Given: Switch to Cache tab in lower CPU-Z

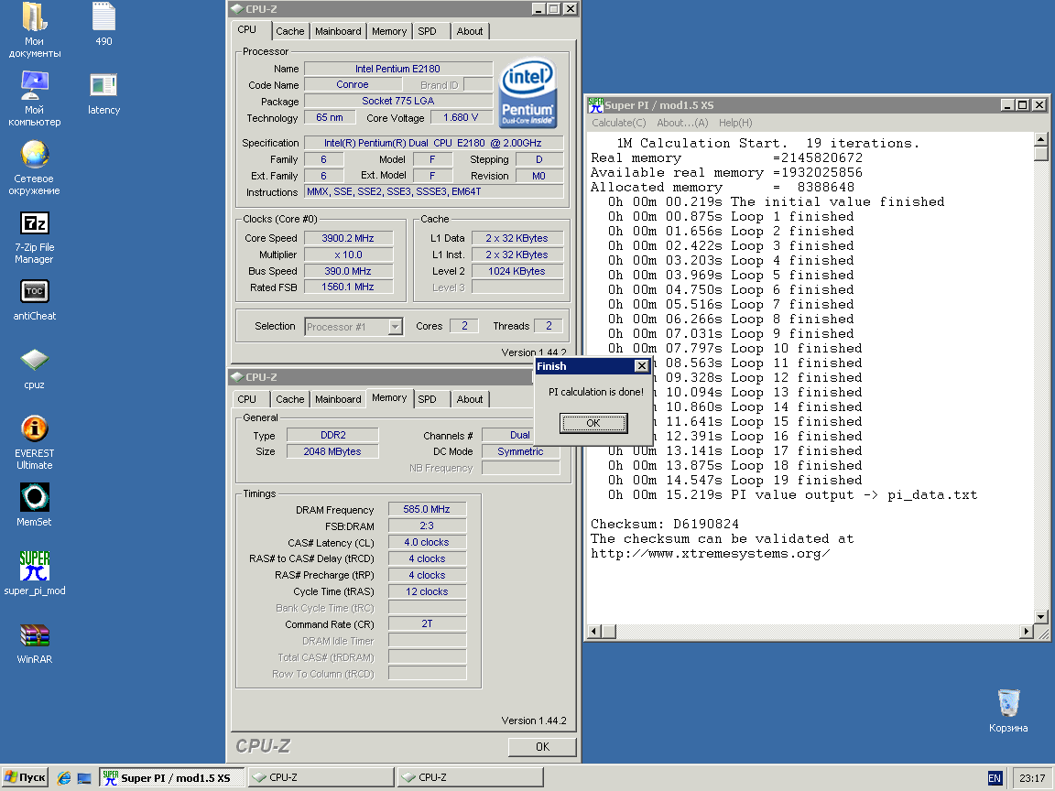Looking at the screenshot, I should pos(290,399).
